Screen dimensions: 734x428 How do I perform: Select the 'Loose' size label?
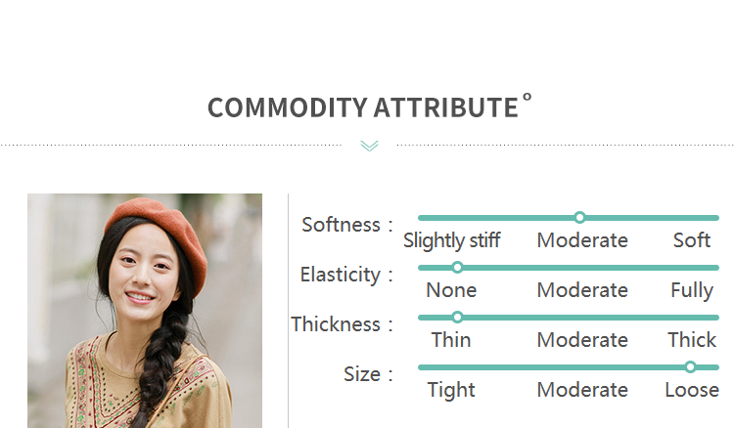(x=692, y=390)
